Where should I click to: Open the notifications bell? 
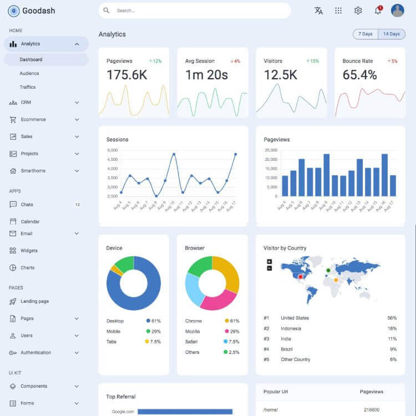coord(378,11)
